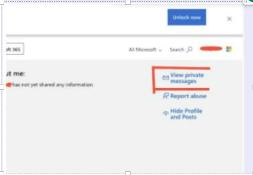Image resolution: width=253 pixels, height=175 pixels.
Task: Open the All Microsoft dropdown
Action: coord(145,50)
